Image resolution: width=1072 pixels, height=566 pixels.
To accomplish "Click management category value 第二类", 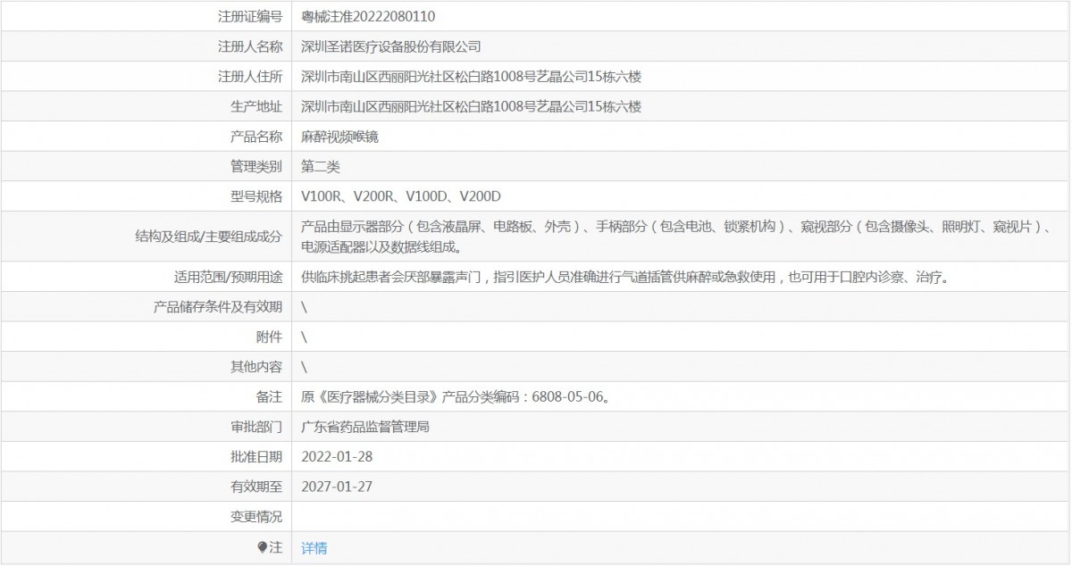I will pos(321,167).
